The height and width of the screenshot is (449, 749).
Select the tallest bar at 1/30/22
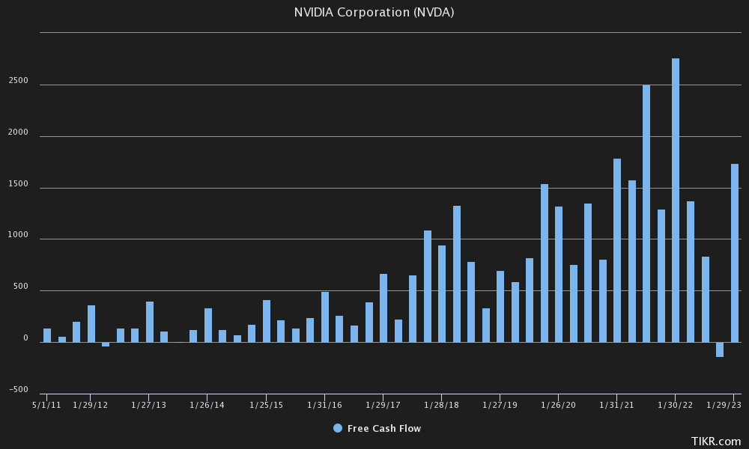coord(676,201)
